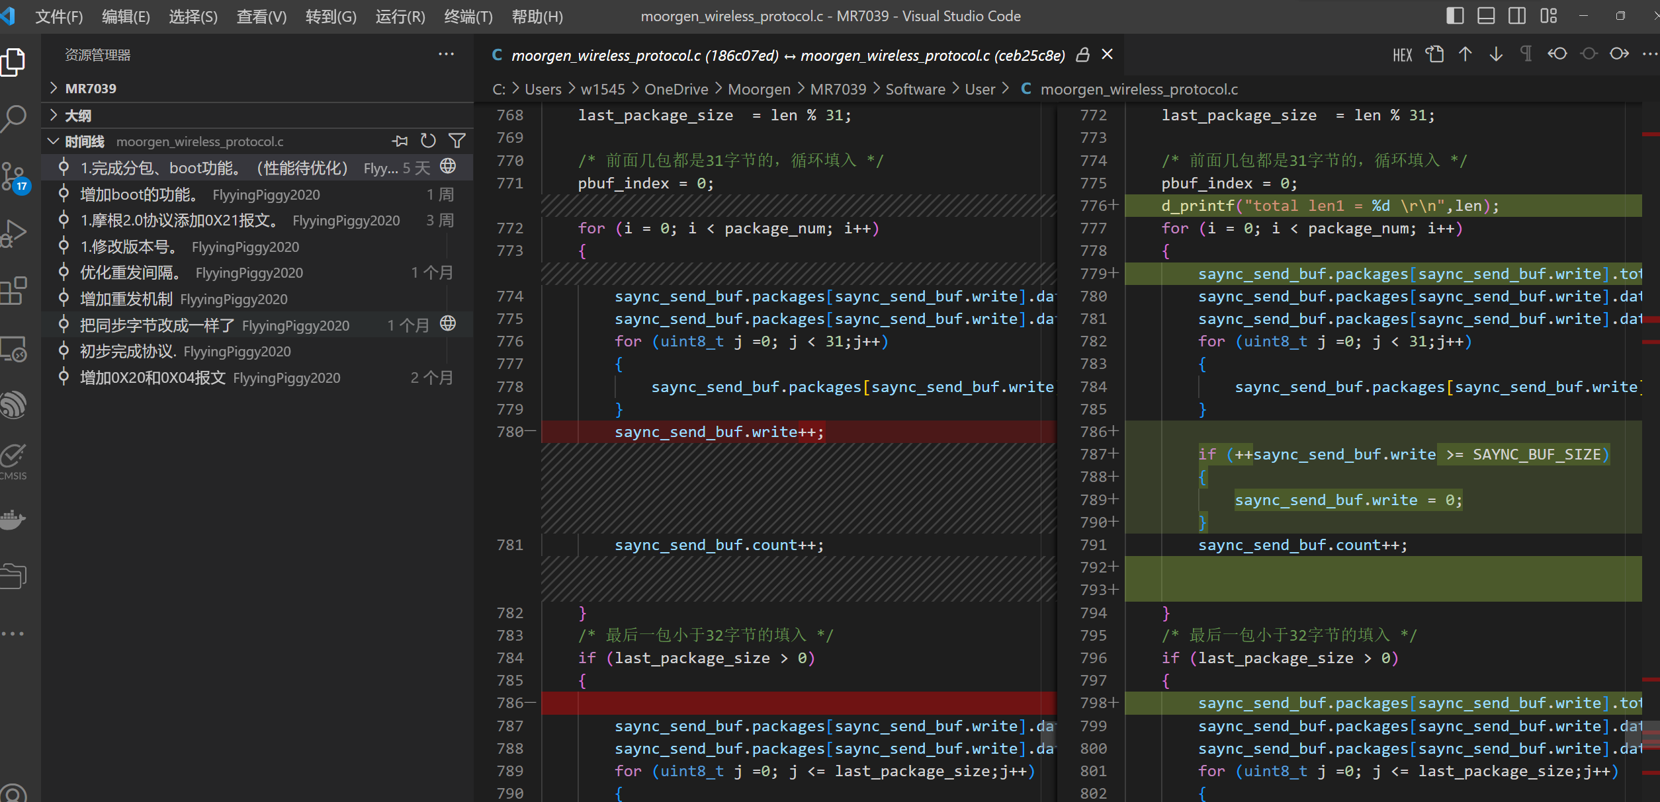Screen dimensions: 1660x802
Task: Open the CMSIS view icon
Action: [13, 461]
